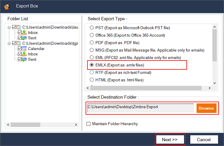Click the Cancel button

click(204, 139)
